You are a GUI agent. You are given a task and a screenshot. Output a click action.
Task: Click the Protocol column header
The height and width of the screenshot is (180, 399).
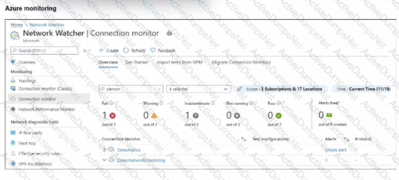pos(363,139)
